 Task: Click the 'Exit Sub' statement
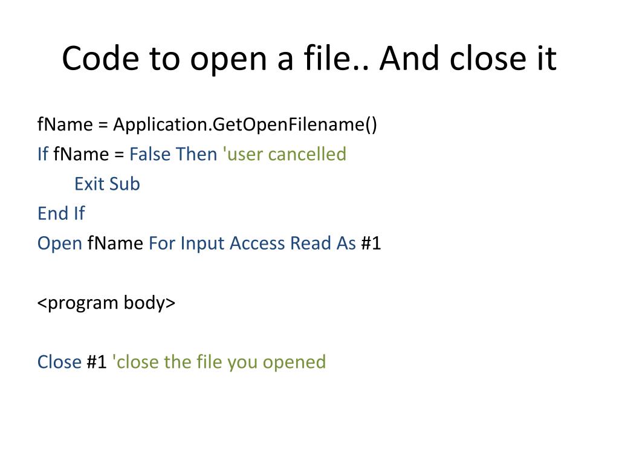tap(108, 184)
